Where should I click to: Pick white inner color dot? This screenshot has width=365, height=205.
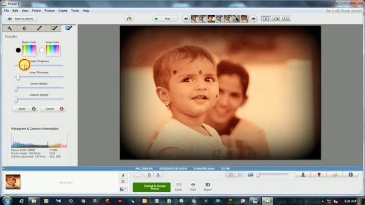pyautogui.click(x=42, y=50)
